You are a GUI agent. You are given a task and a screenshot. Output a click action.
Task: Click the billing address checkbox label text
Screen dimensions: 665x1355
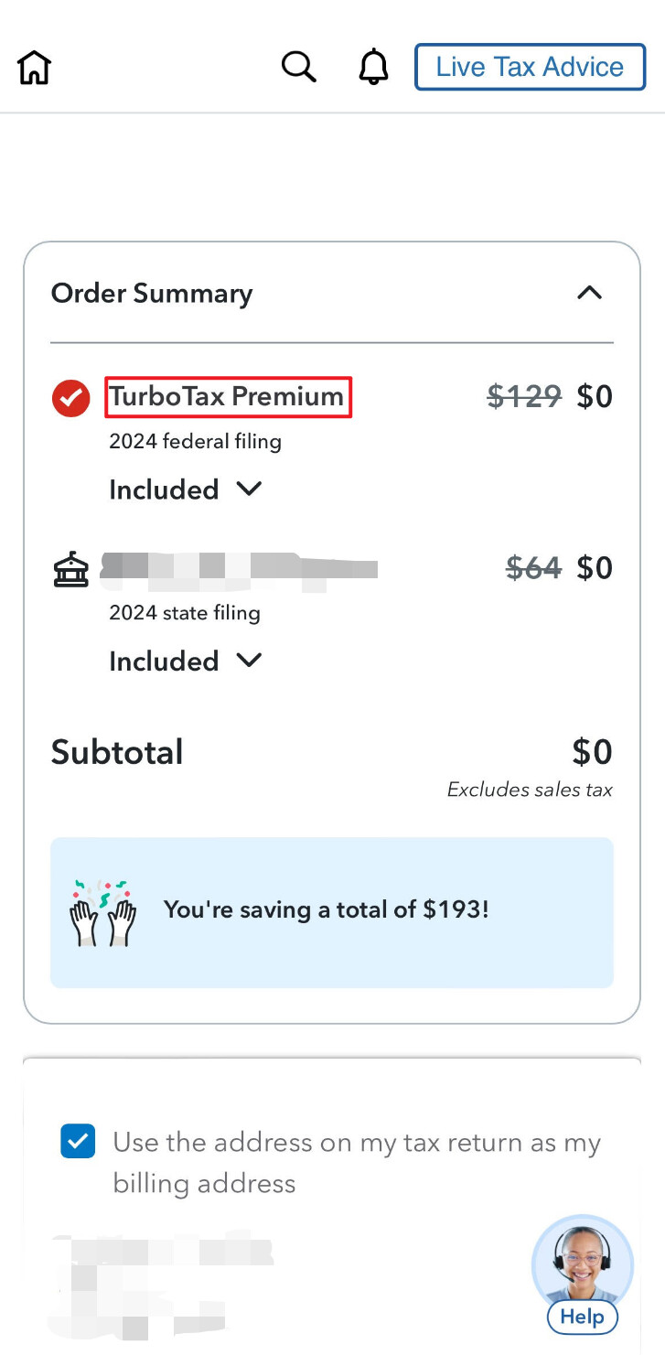click(357, 1163)
